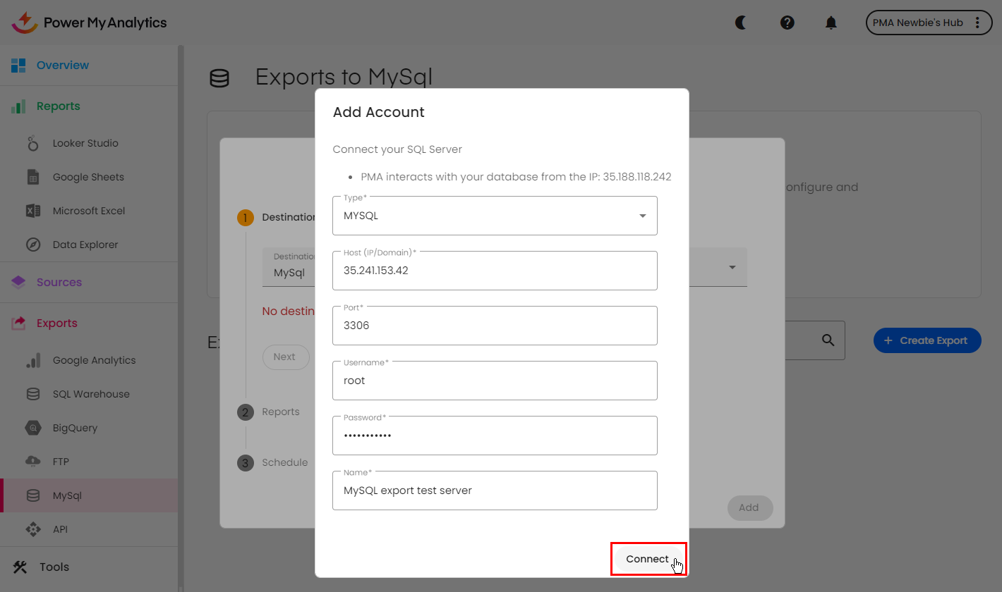This screenshot has height=592, width=1002.
Task: Expand the destination selector arrow behind dialog
Action: 732,266
